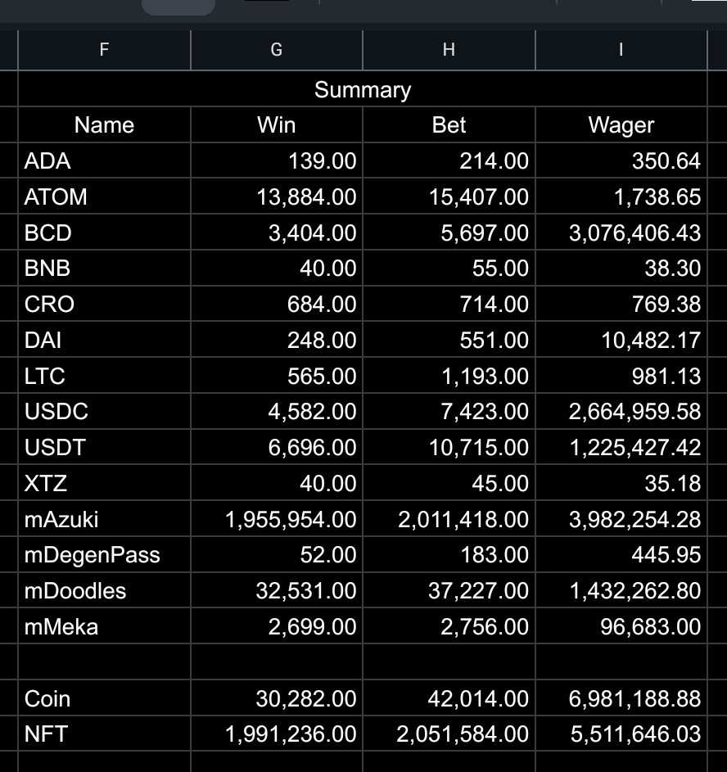Click mAzuki win value 1,955,954.00
The height and width of the screenshot is (772, 727).
click(x=276, y=519)
